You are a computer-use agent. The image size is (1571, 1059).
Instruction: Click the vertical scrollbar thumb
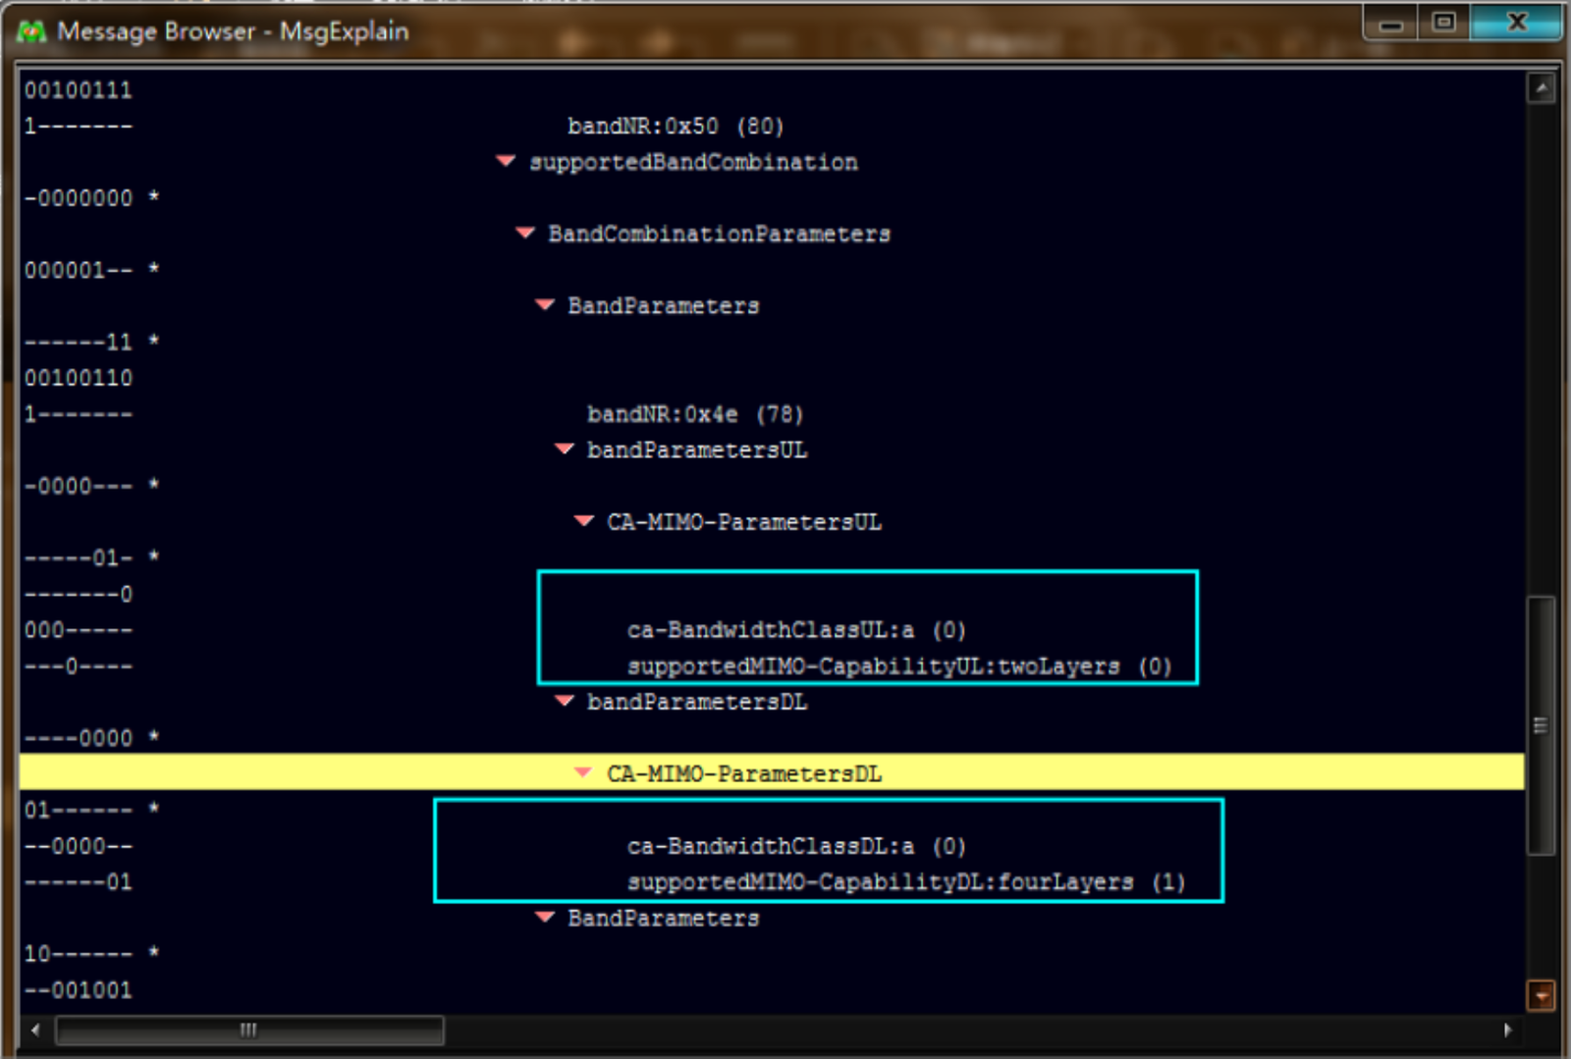(x=1541, y=726)
